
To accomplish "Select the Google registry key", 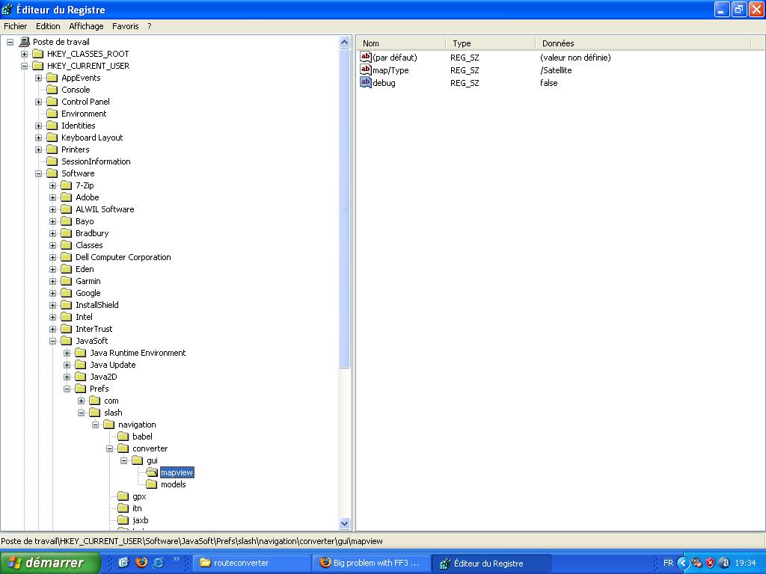I will (x=88, y=293).
